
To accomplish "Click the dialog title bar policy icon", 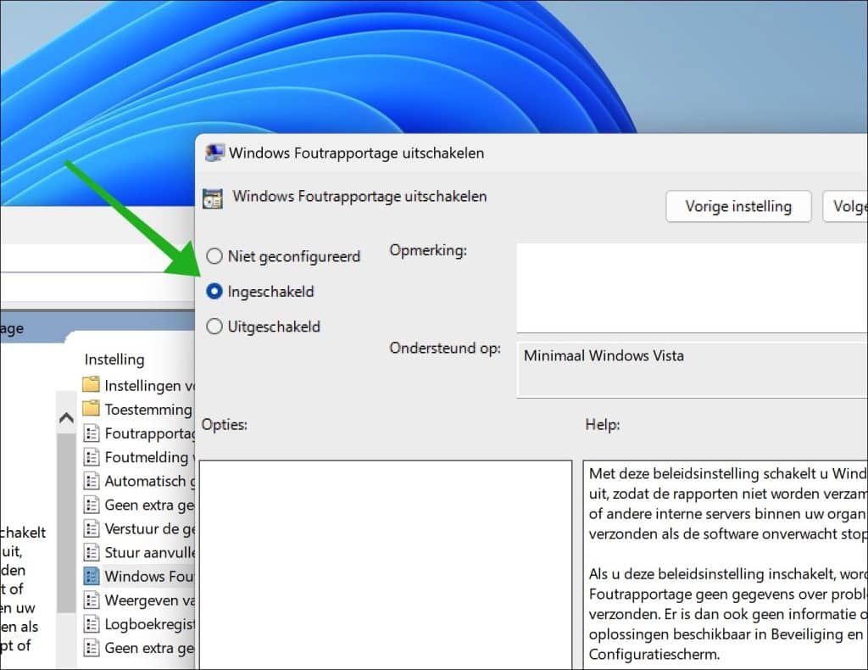I will (214, 153).
